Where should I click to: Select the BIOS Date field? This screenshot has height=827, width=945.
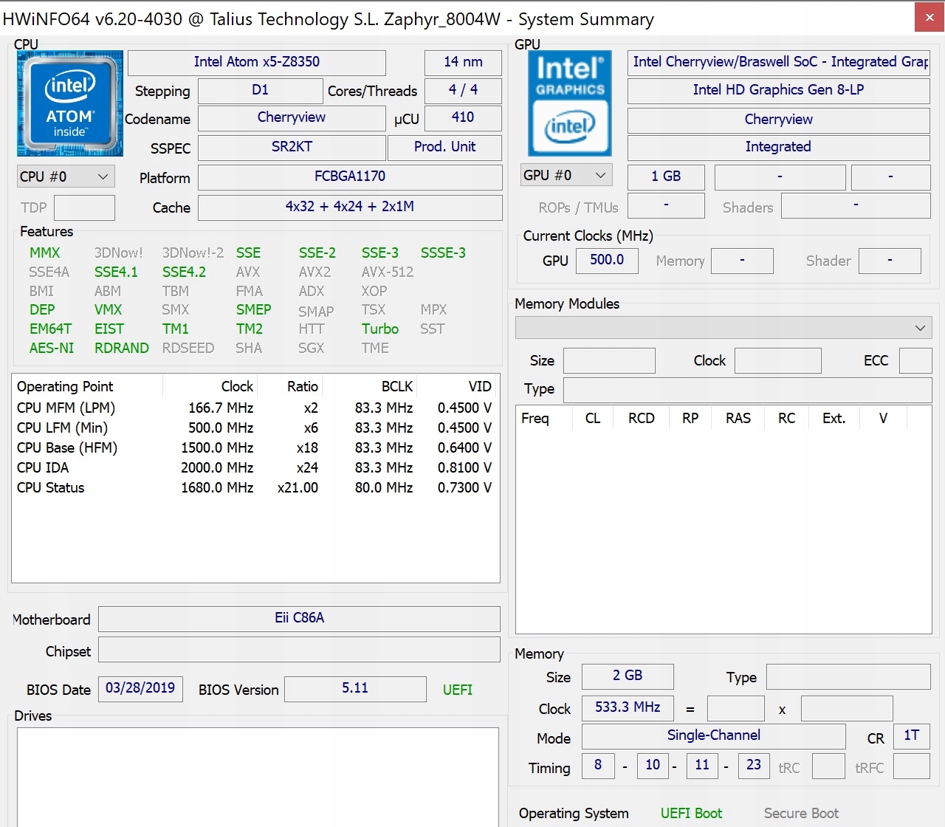[140, 688]
